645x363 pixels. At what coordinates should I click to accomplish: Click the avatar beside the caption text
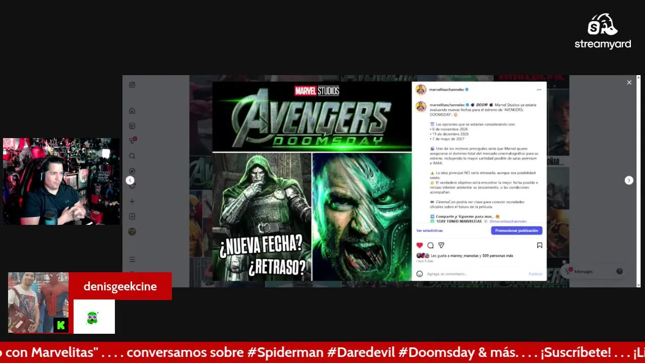tap(421, 106)
